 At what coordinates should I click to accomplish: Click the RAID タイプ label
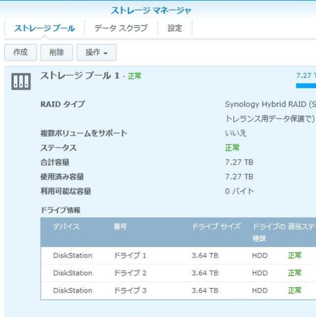pyautogui.click(x=63, y=104)
